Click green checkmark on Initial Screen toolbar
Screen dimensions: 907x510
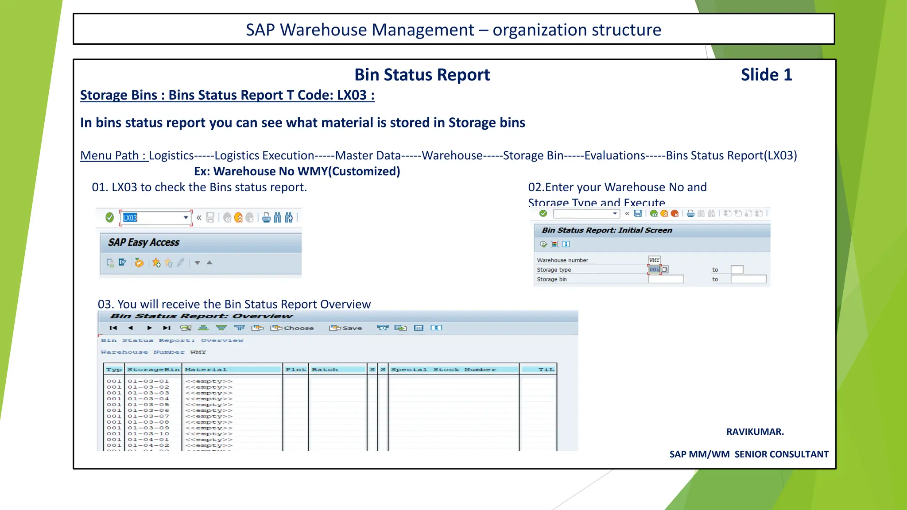tap(543, 213)
